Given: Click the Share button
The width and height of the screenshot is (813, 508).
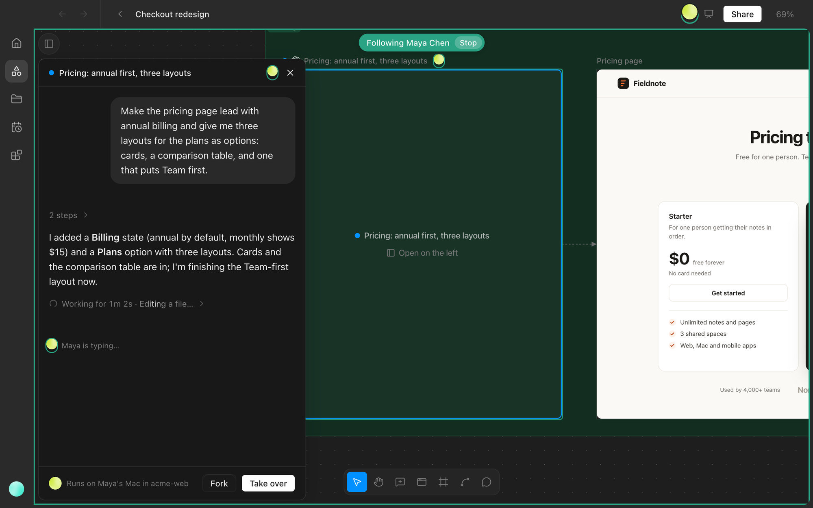Looking at the screenshot, I should click(742, 14).
